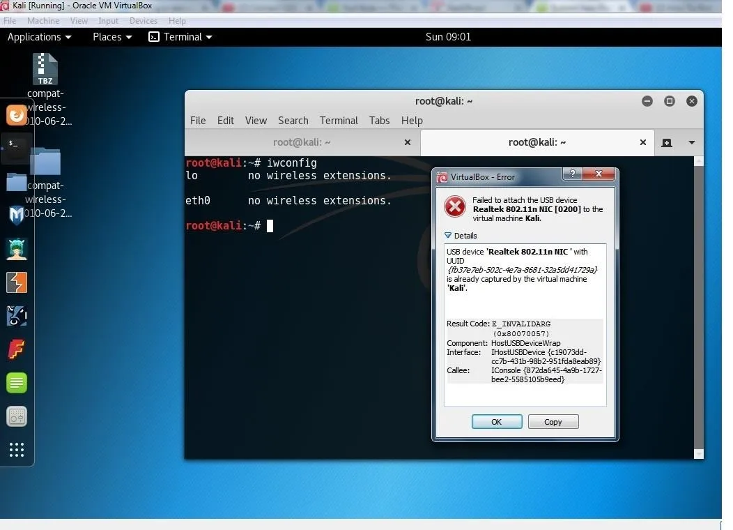
Task: Open the Files folder icon in dock
Action: pyautogui.click(x=17, y=183)
